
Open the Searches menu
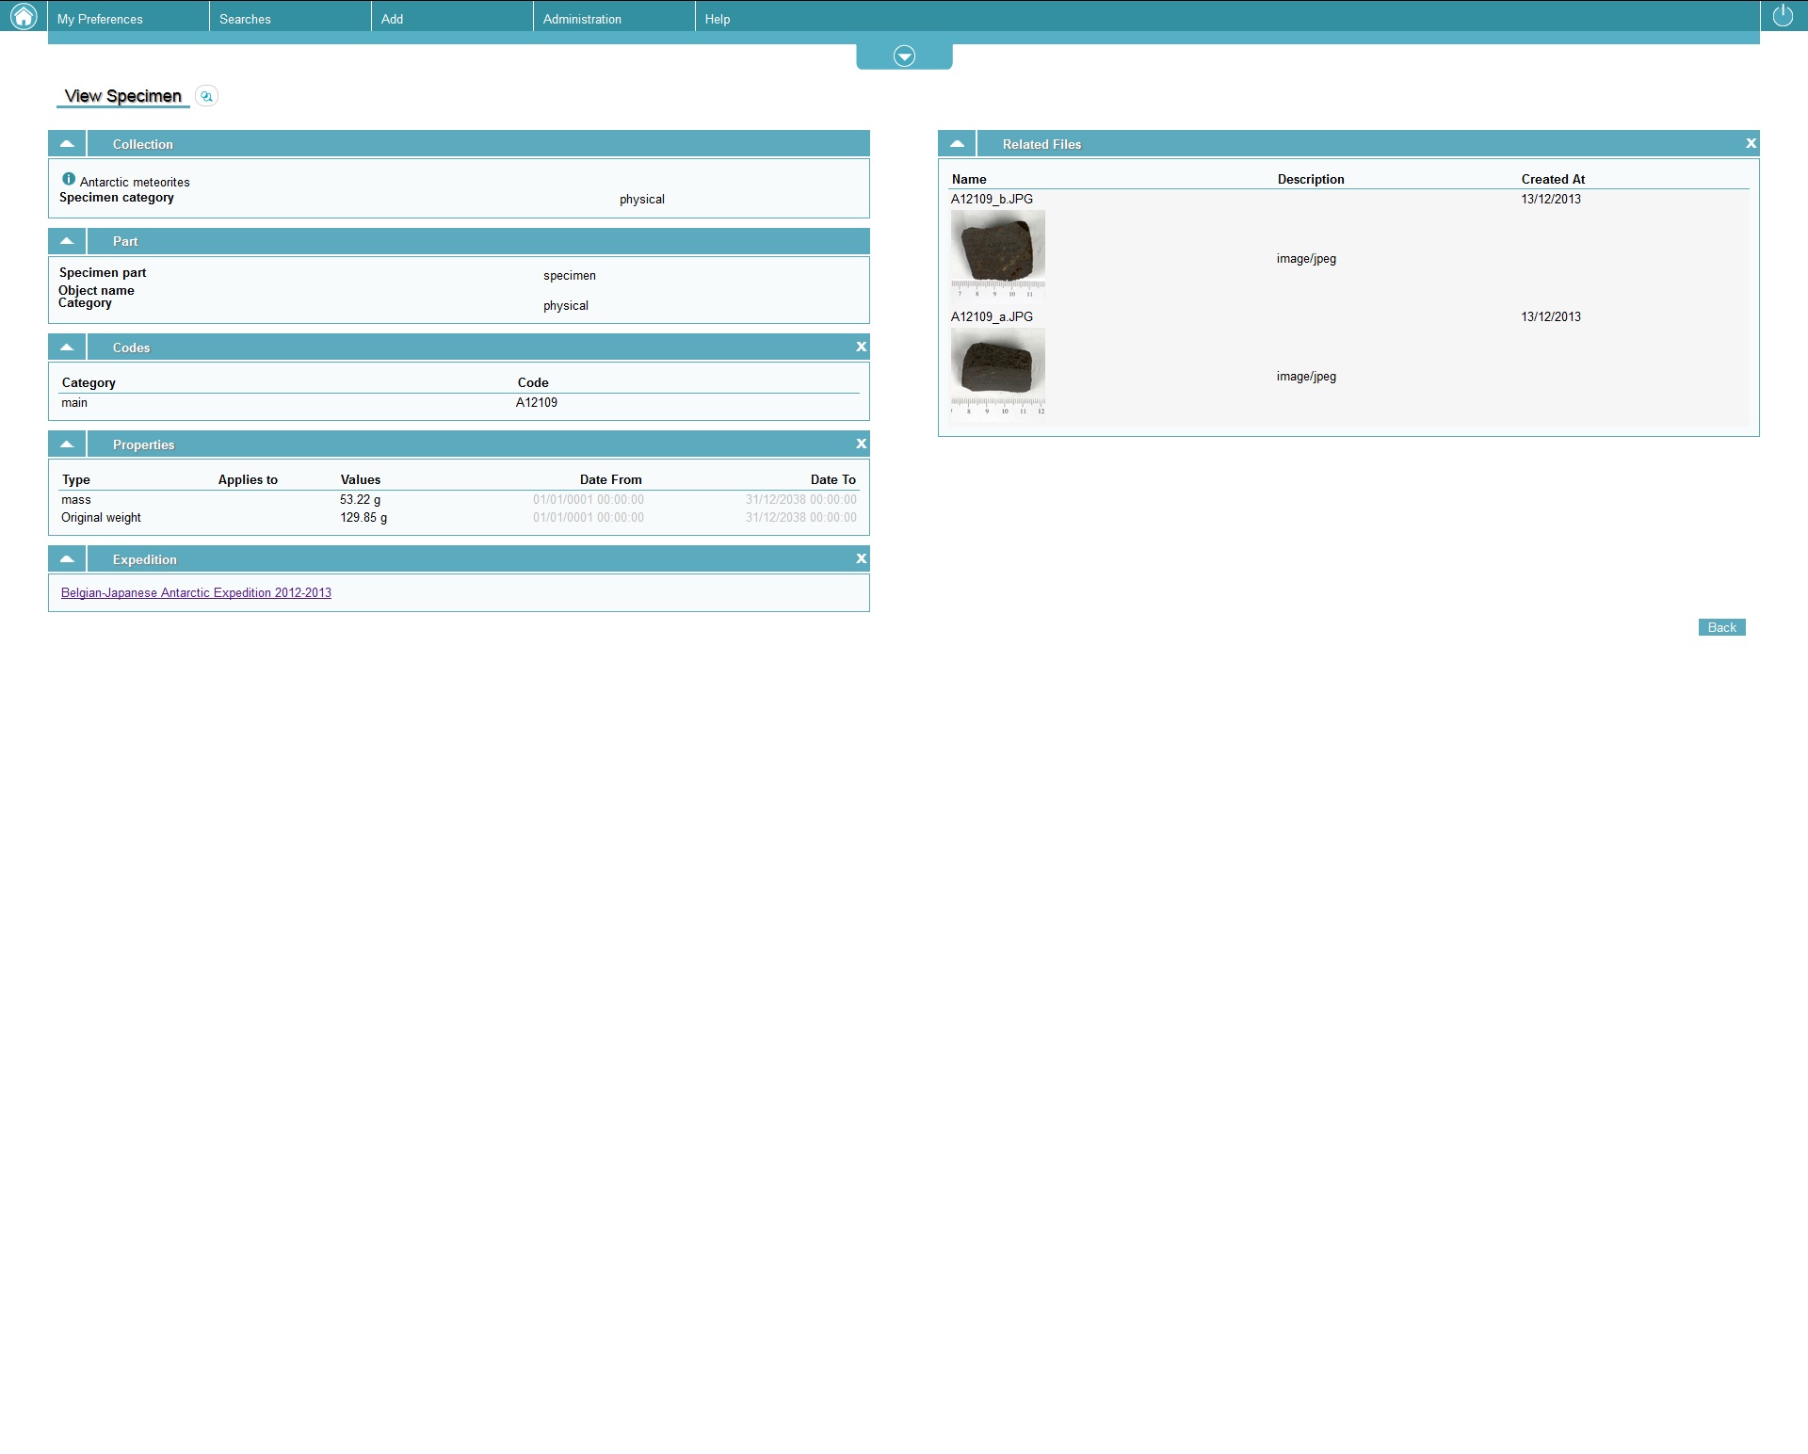[245, 19]
